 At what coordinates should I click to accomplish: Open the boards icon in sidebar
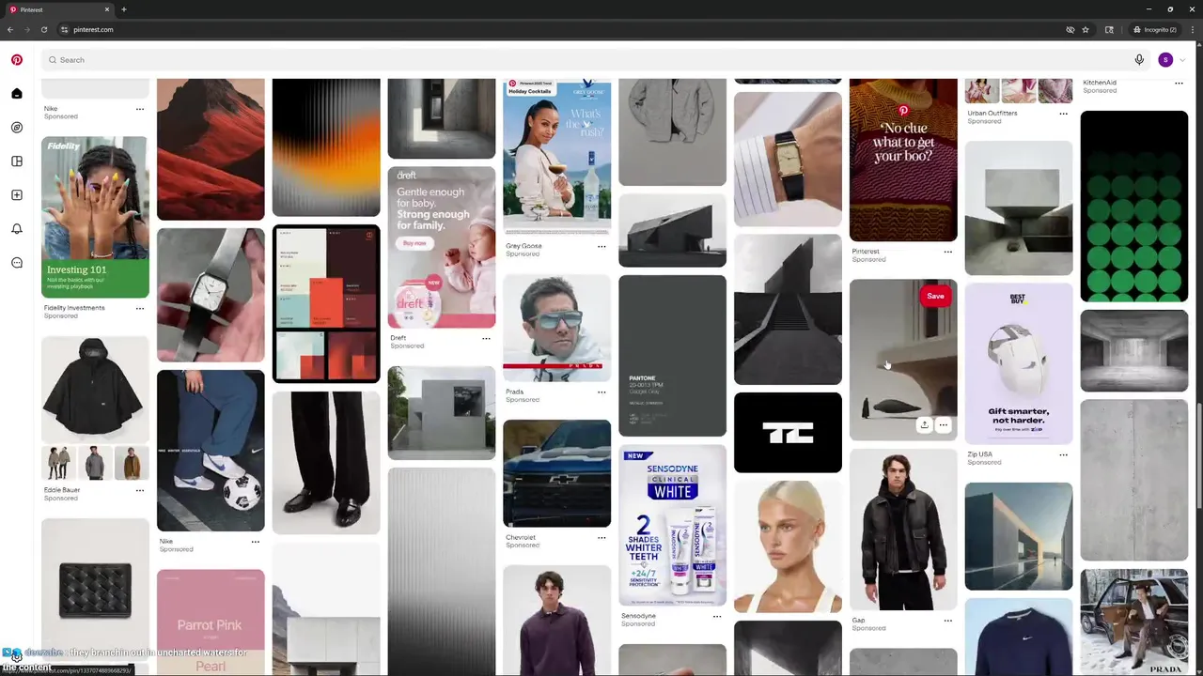pos(17,161)
